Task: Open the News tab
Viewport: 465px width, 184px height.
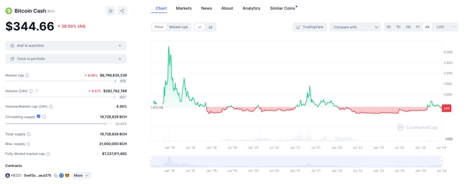Action: click(x=207, y=8)
